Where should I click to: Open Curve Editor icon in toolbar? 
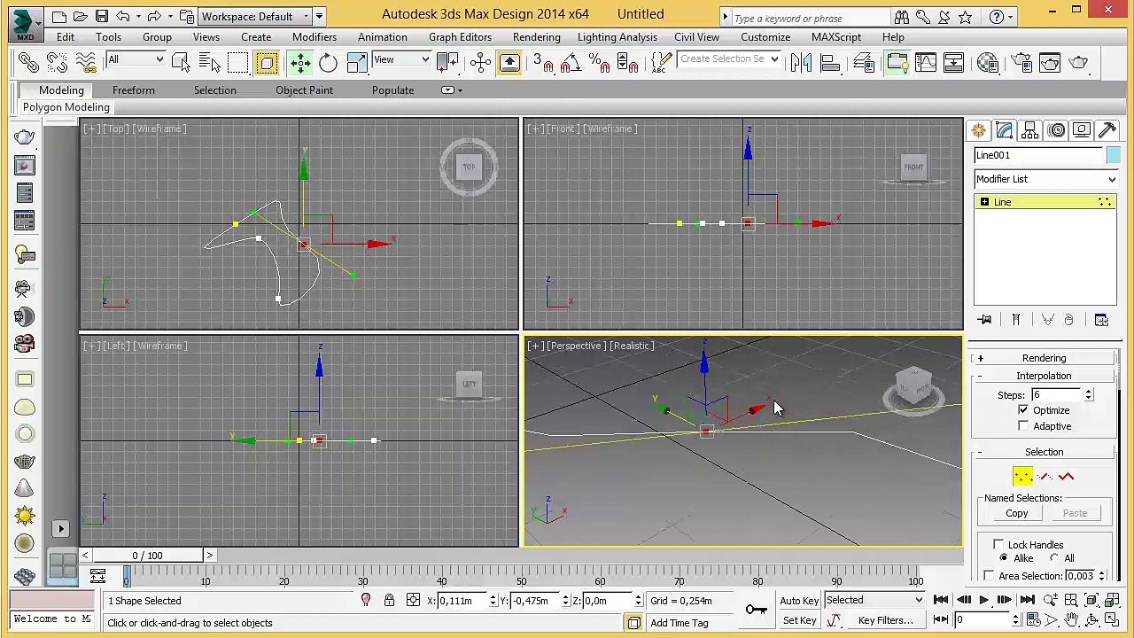pyautogui.click(x=925, y=61)
